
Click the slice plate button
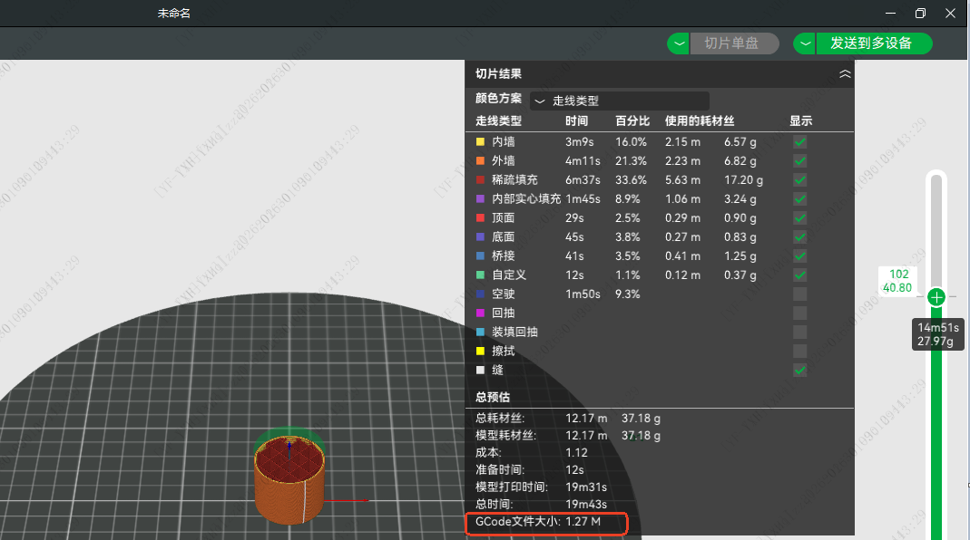[x=733, y=43]
